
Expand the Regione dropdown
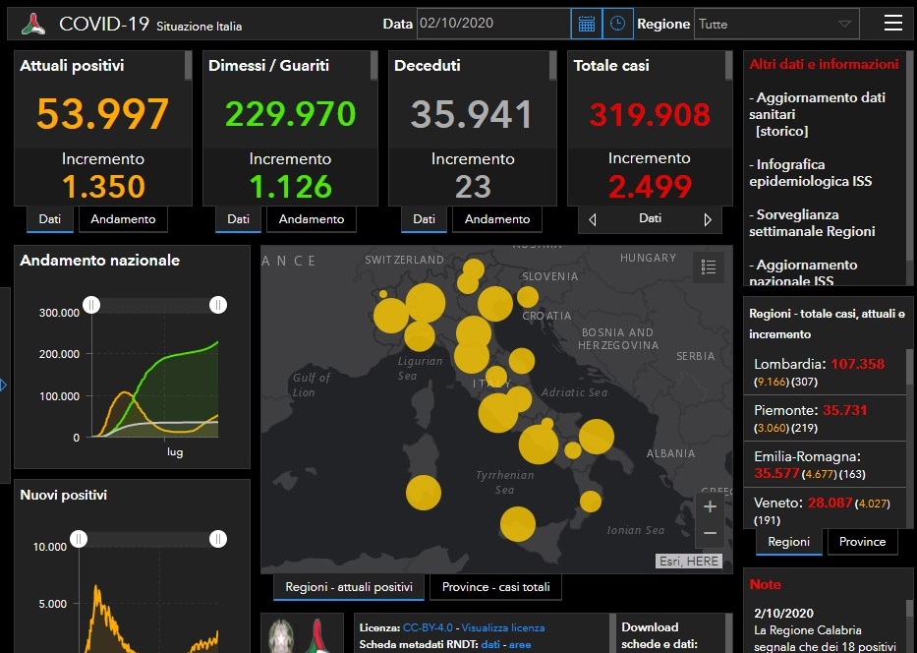point(844,24)
